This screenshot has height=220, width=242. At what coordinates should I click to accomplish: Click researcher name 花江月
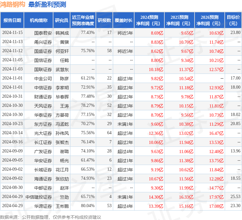[62, 170]
